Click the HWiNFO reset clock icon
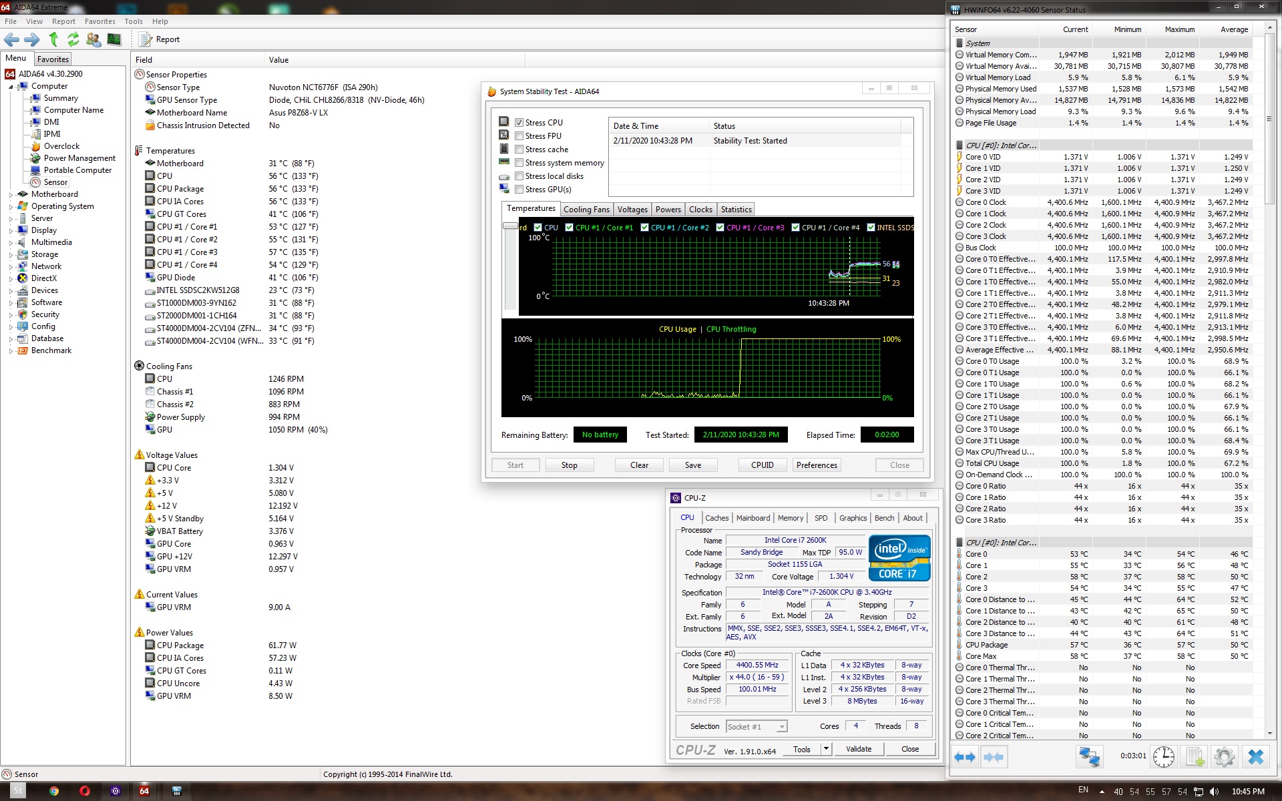The image size is (1282, 801). click(1163, 757)
